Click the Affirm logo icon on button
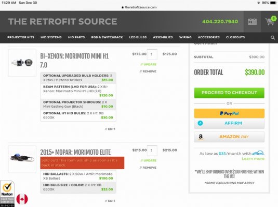 (x=201, y=123)
